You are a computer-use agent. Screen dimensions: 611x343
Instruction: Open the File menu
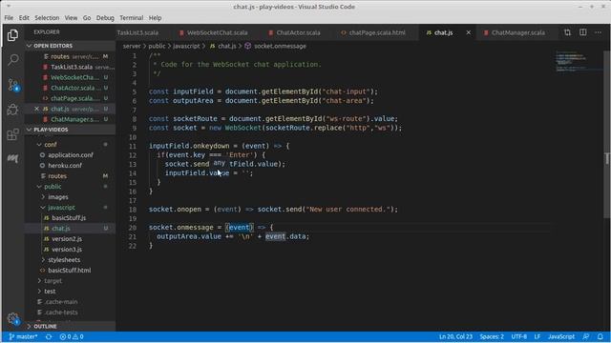9,18
